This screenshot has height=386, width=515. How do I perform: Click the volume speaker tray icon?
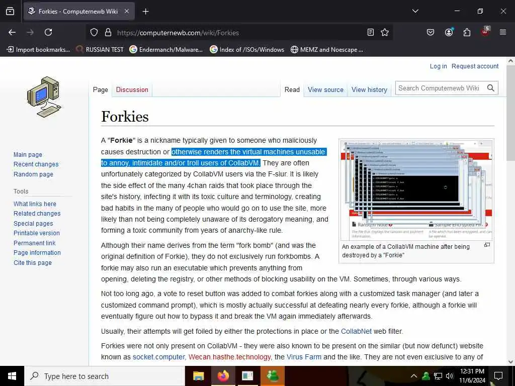coord(449,376)
